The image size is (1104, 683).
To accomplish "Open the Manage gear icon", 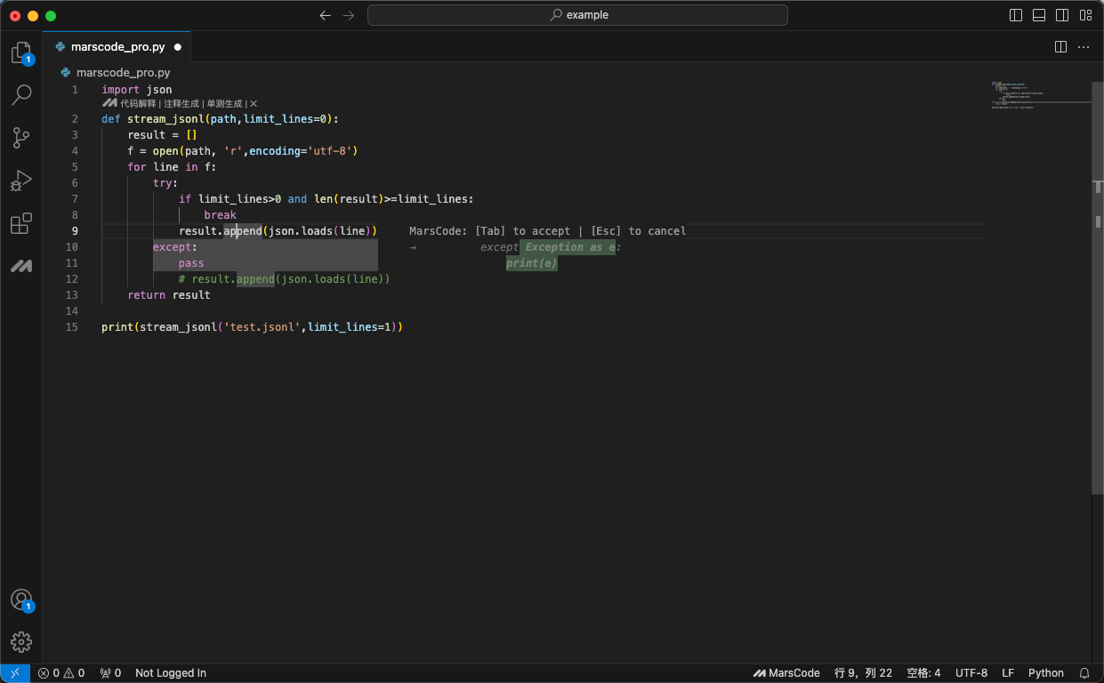I will point(21,642).
